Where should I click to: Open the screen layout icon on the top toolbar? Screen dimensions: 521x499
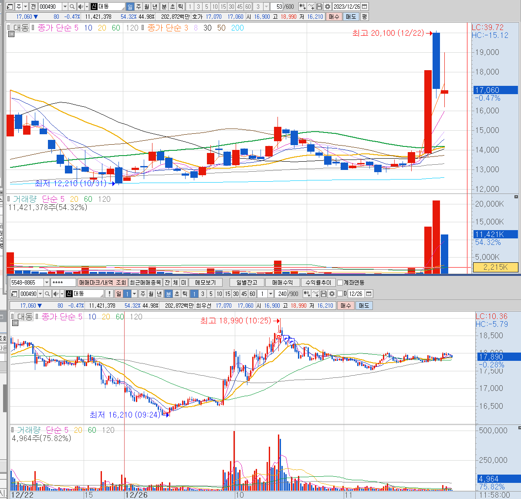pyautogui.click(x=10, y=7)
